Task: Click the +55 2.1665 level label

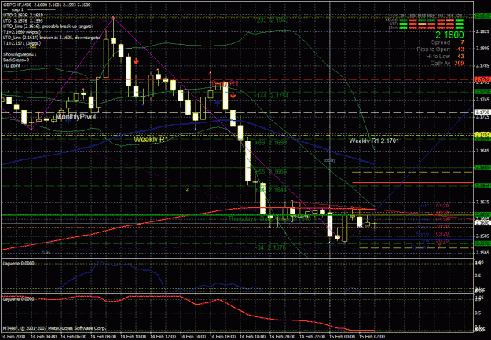Action: (271, 171)
